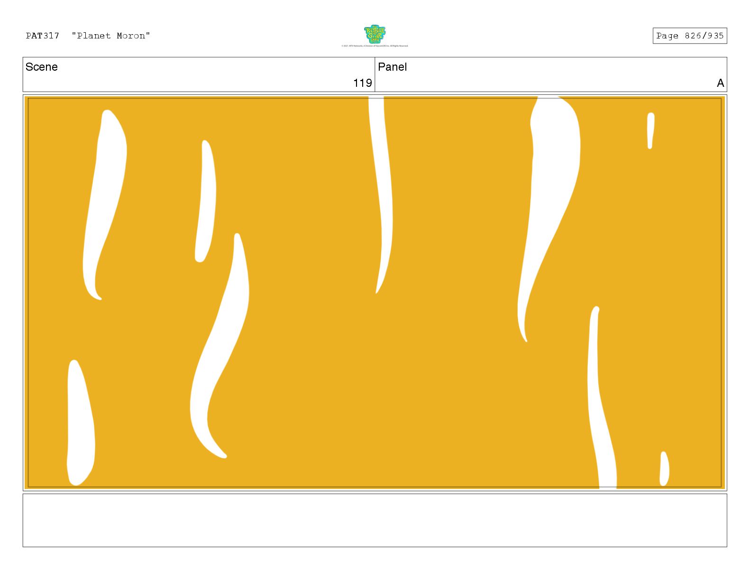Click the Page 826/935 box
The image size is (750, 581).
point(689,36)
